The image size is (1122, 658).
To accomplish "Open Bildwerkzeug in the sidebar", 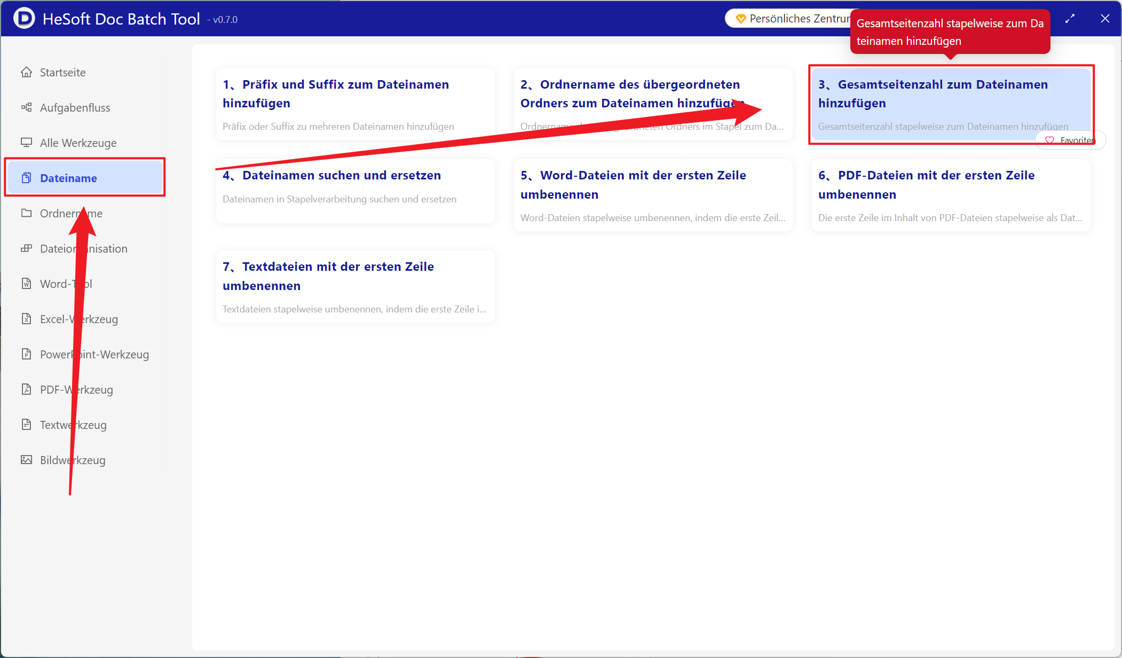I will [84, 460].
